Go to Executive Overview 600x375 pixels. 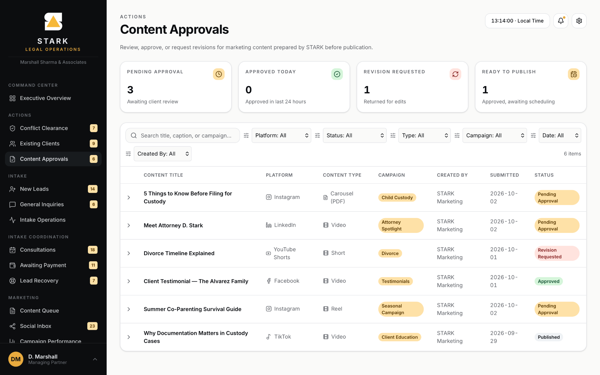tap(53, 98)
